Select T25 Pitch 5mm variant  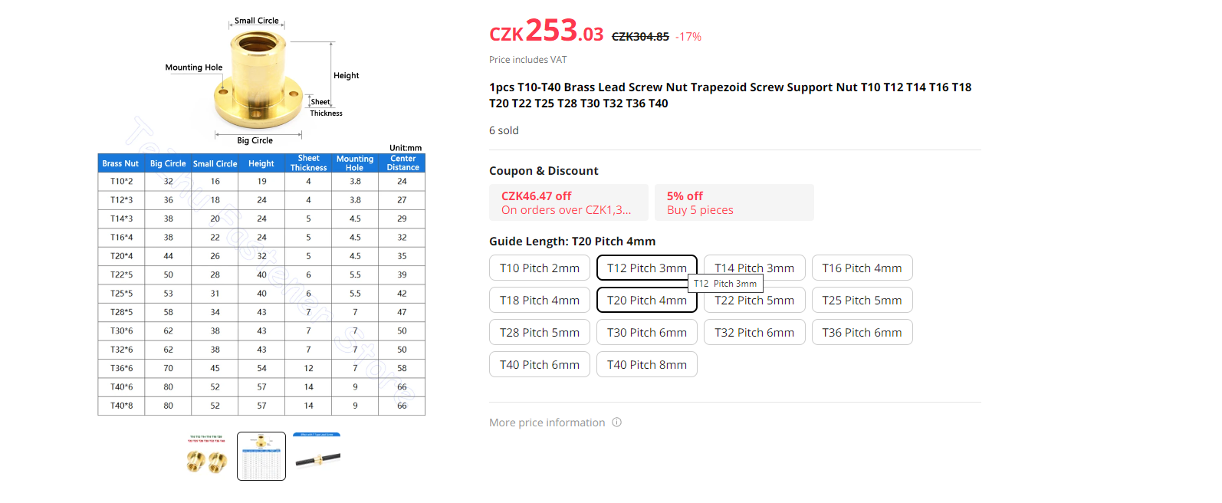pos(862,301)
